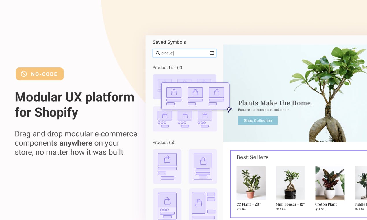
Task: Focus the Saved Symbols search field containing 'product'
Action: click(x=184, y=53)
